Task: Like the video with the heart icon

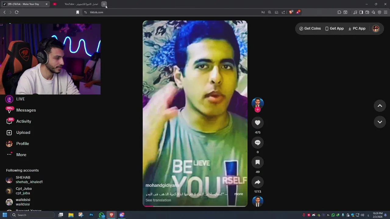Action: click(x=257, y=123)
